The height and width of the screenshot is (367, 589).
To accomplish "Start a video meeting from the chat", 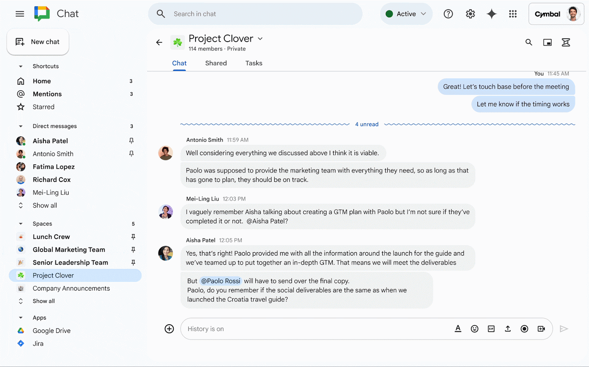I will [x=541, y=329].
